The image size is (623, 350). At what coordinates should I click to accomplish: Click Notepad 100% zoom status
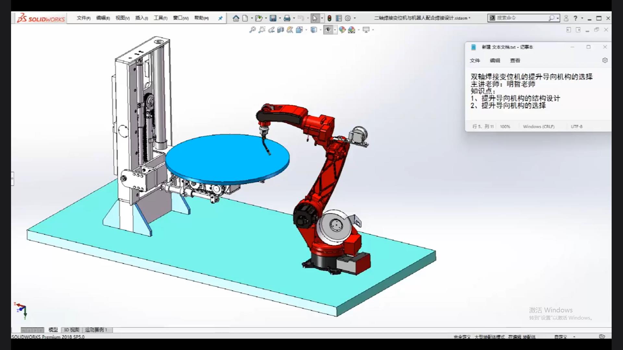click(505, 127)
